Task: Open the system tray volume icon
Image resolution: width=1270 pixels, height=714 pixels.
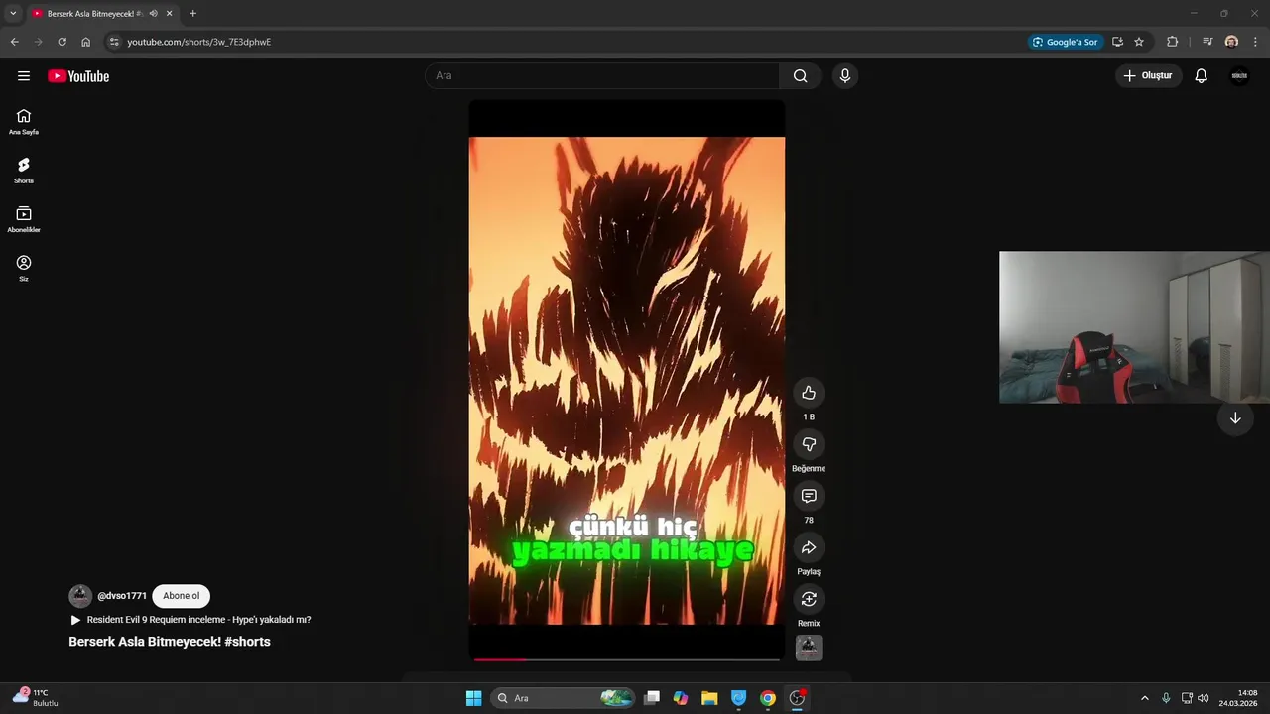Action: coord(1203,698)
